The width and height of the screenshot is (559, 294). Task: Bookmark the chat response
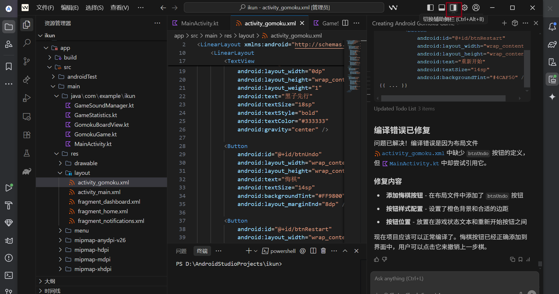(x=520, y=259)
